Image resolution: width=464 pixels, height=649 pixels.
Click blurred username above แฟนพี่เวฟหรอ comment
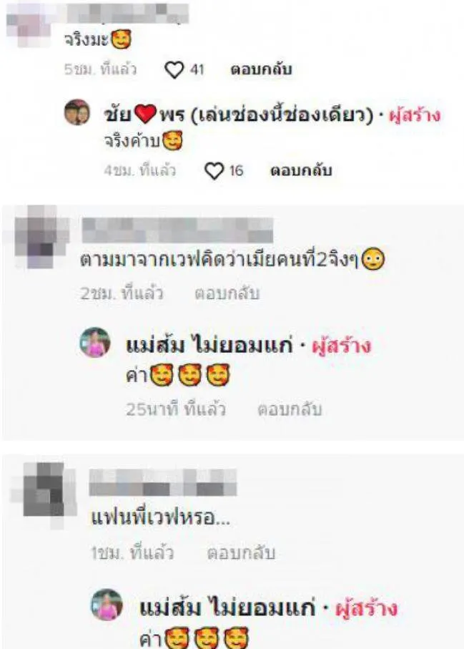[162, 482]
